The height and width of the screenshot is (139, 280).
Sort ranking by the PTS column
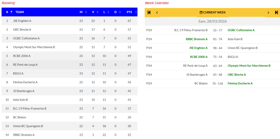(129, 12)
